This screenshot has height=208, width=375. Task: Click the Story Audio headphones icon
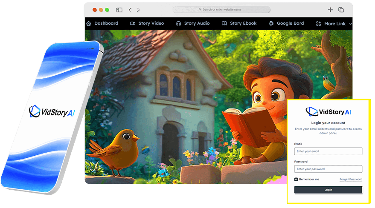tap(178, 23)
